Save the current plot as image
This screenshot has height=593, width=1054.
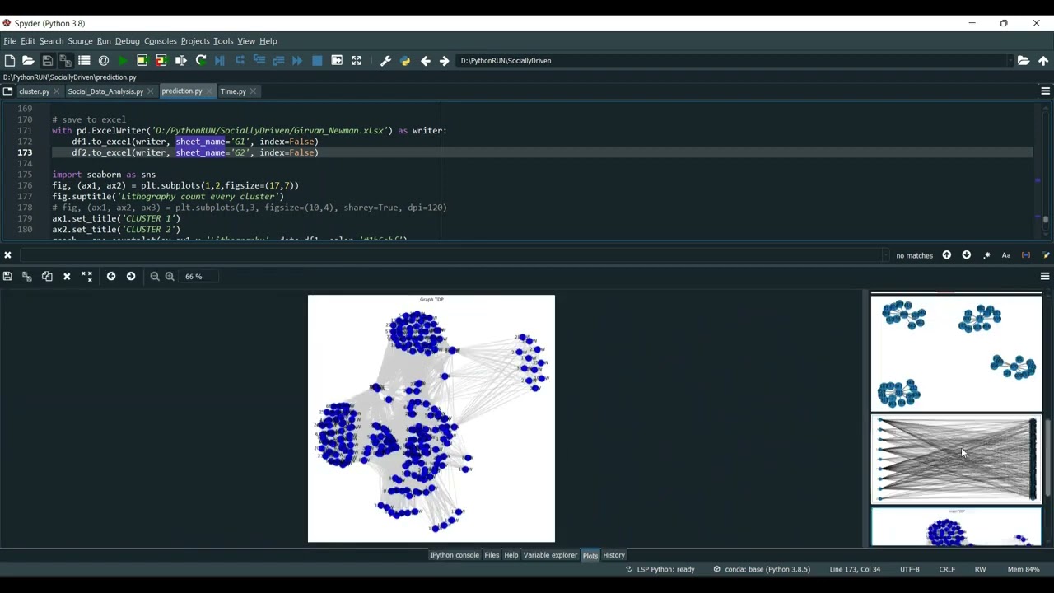8,276
